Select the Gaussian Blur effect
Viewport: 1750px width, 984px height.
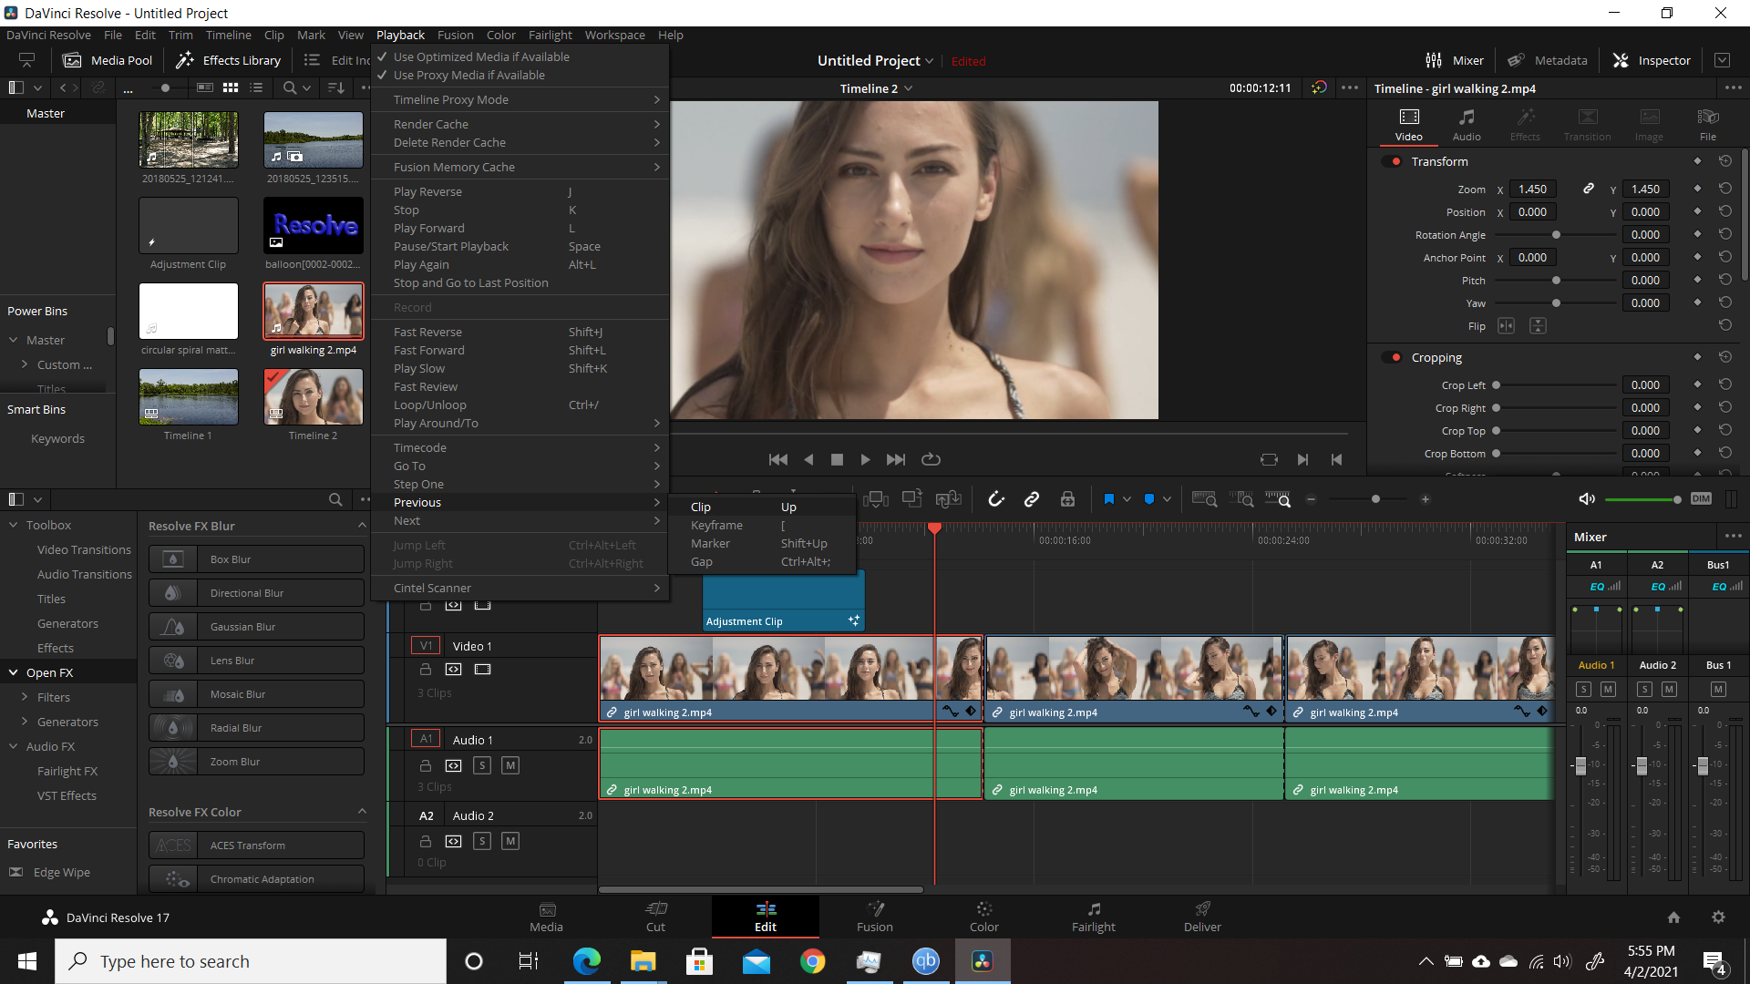(x=256, y=627)
